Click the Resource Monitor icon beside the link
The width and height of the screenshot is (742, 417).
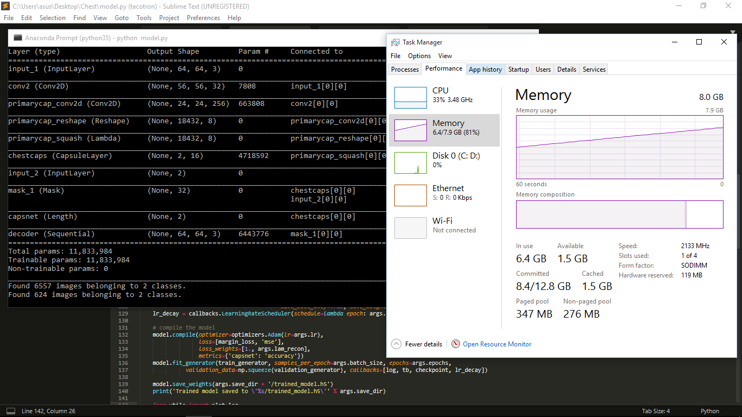click(455, 344)
